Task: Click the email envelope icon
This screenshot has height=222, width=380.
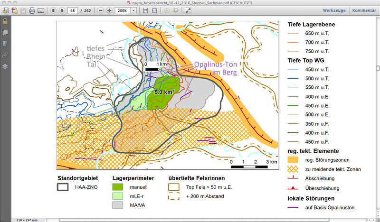Action: click(x=41, y=10)
